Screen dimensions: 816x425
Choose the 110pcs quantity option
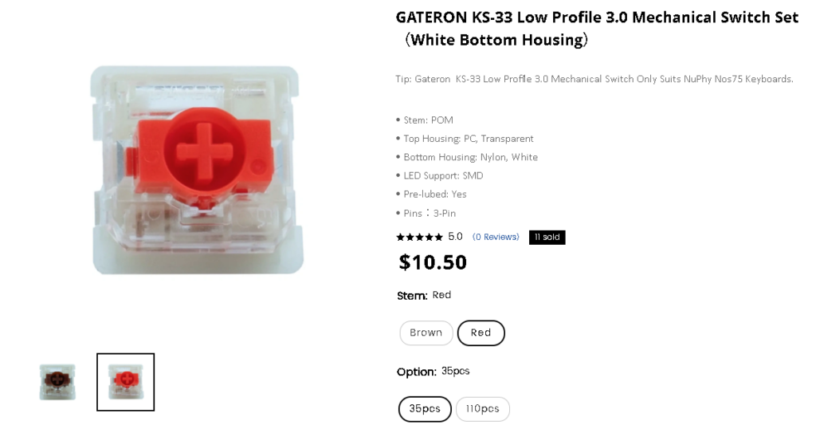[482, 409]
